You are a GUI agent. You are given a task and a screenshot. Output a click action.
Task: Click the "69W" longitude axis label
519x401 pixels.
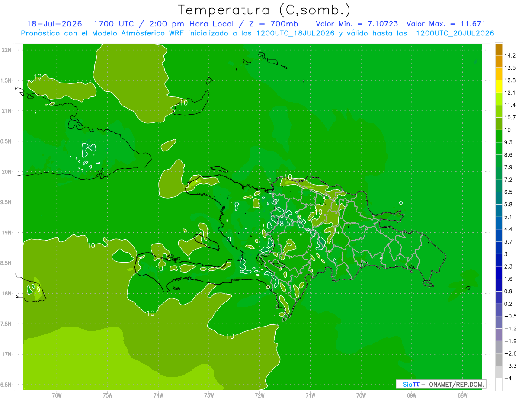[412, 395]
